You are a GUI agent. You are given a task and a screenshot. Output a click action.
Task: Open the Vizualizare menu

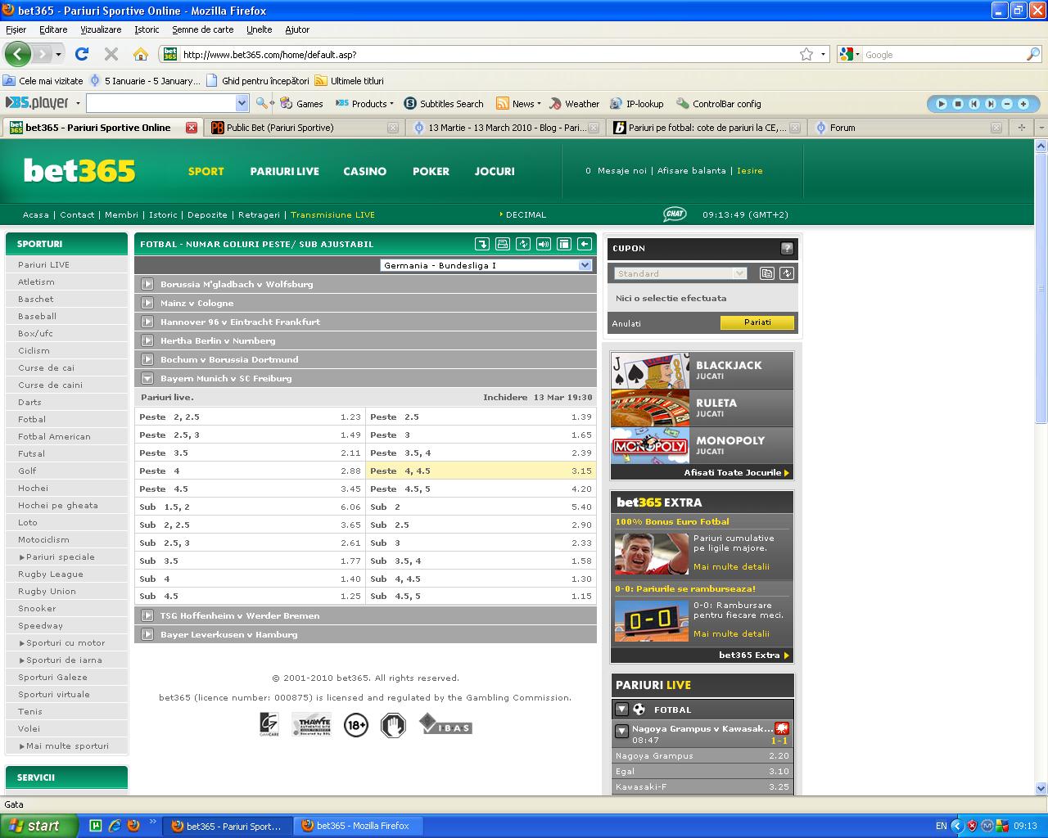(101, 29)
